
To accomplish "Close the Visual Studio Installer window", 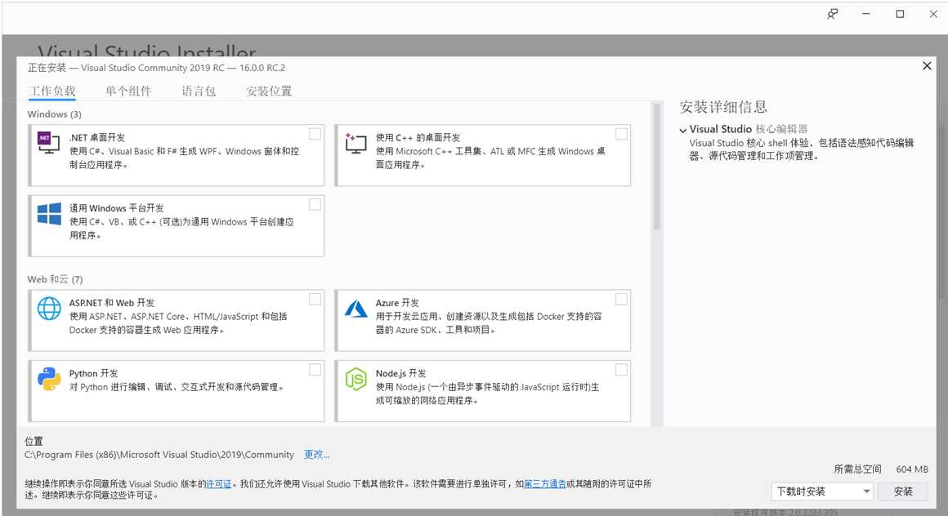I will tap(933, 14).
